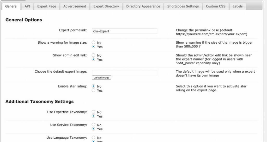Set Use Language Taxonomy to No

tap(93, 138)
